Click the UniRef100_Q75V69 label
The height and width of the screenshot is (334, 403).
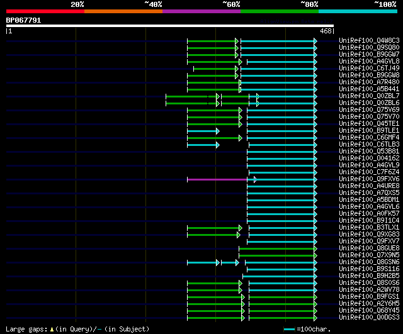(x=369, y=110)
